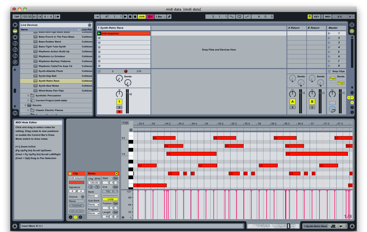Click the TAP tempo button
367x232 pixels.
tap(17, 16)
